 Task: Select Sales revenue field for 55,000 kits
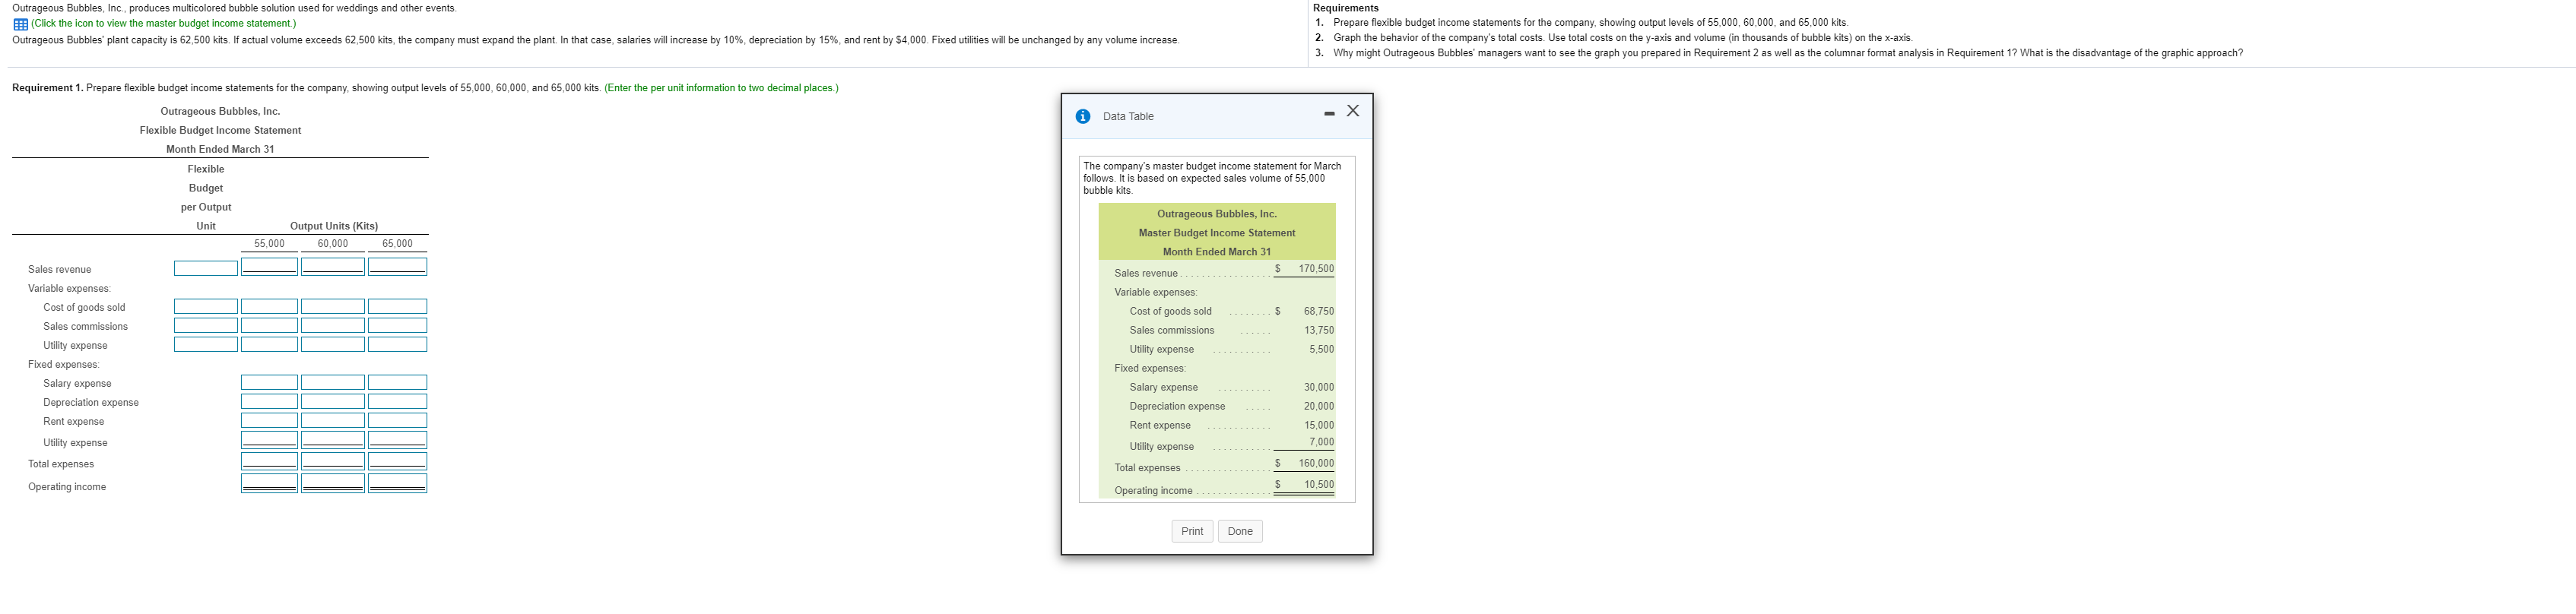pyautogui.click(x=269, y=267)
